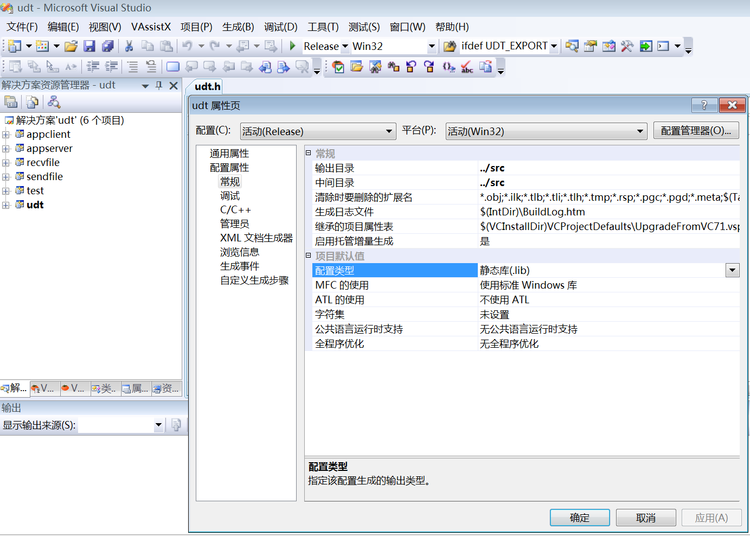The width and height of the screenshot is (750, 536).
Task: Click the dialog help question mark button
Action: coord(704,105)
